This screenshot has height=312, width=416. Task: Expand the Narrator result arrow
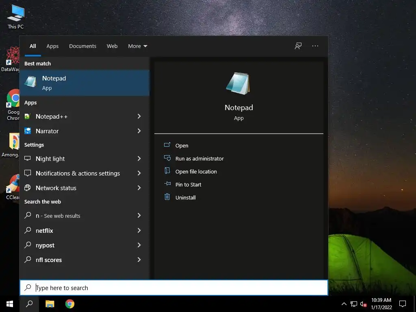139,131
